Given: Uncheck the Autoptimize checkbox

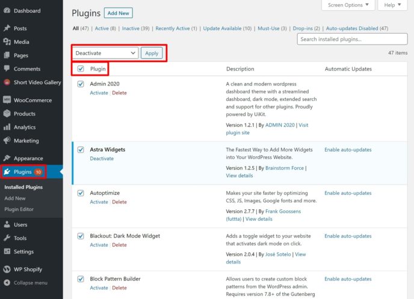Looking at the screenshot, I should point(81,193).
